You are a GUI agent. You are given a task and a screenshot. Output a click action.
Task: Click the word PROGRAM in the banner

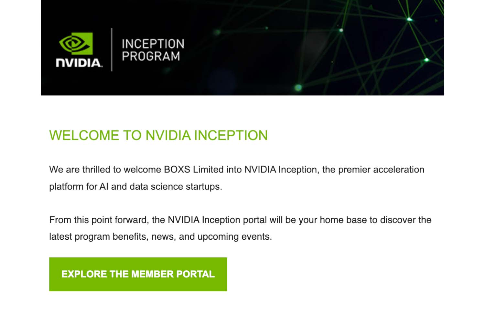point(151,56)
